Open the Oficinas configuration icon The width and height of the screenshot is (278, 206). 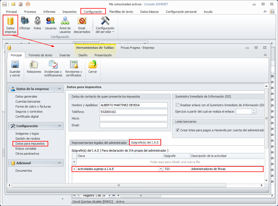point(25,23)
